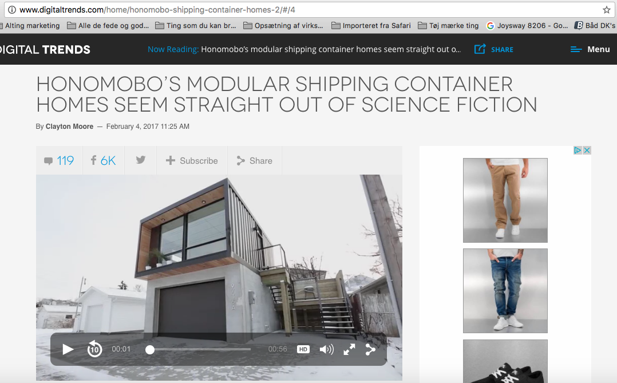This screenshot has height=383, width=617.
Task: Move the video progress slider
Action: 149,350
